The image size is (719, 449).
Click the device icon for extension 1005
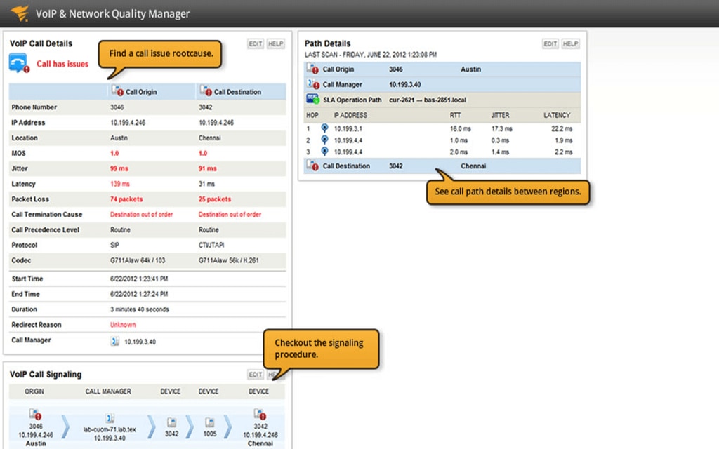point(209,421)
